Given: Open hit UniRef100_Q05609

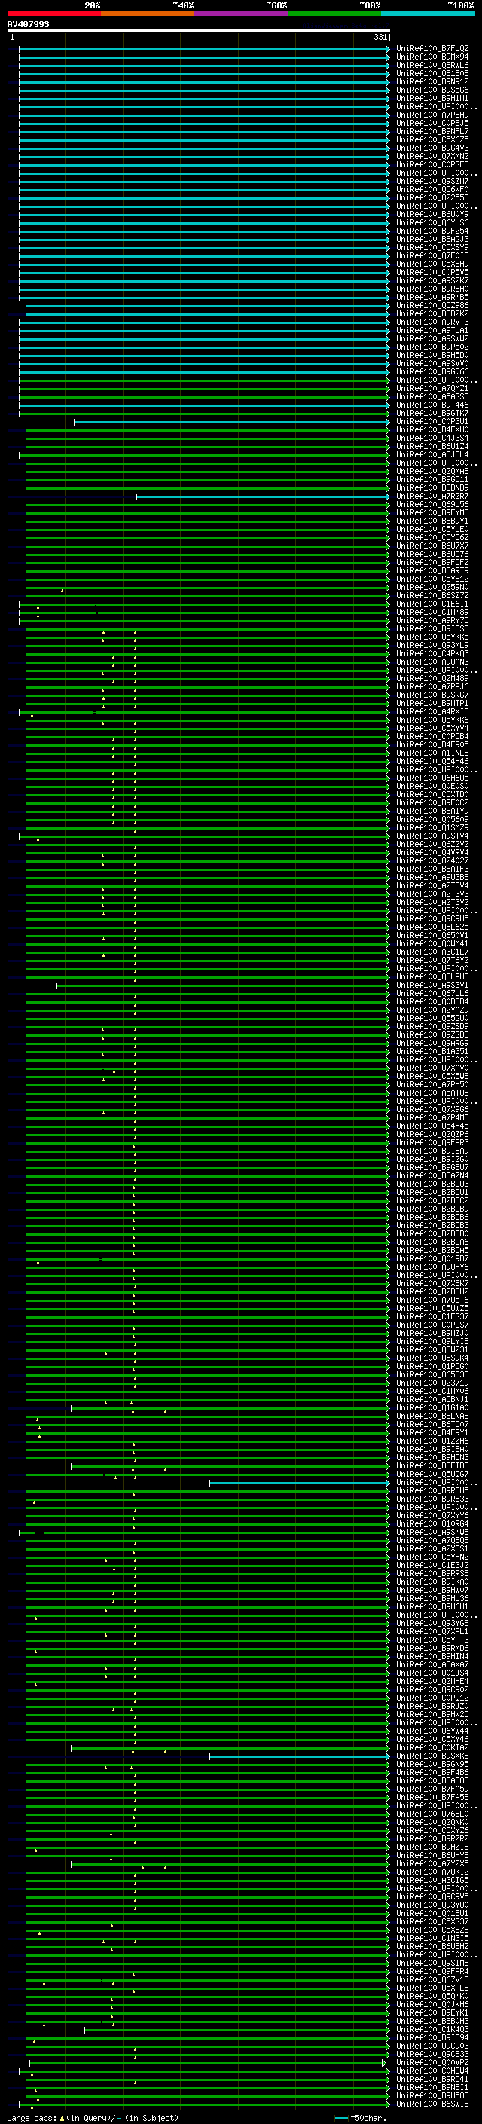Looking at the screenshot, I should coord(432,820).
